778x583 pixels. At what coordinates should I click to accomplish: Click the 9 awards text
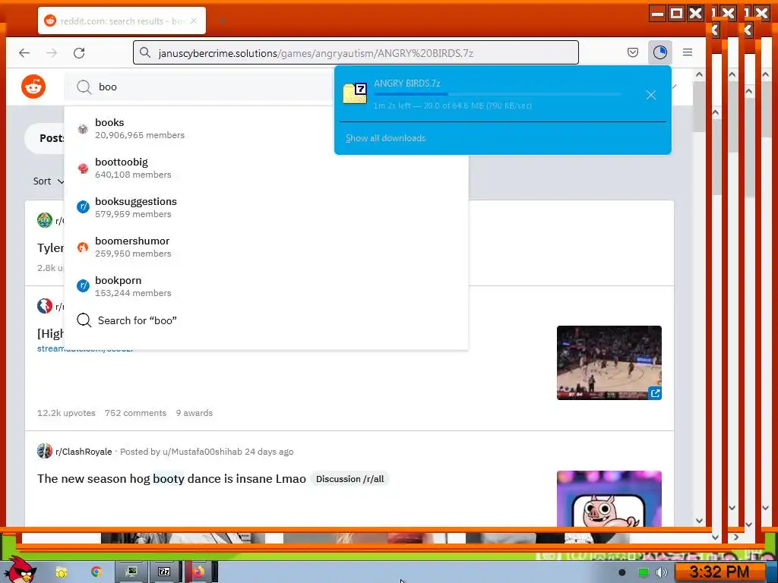[x=194, y=413]
